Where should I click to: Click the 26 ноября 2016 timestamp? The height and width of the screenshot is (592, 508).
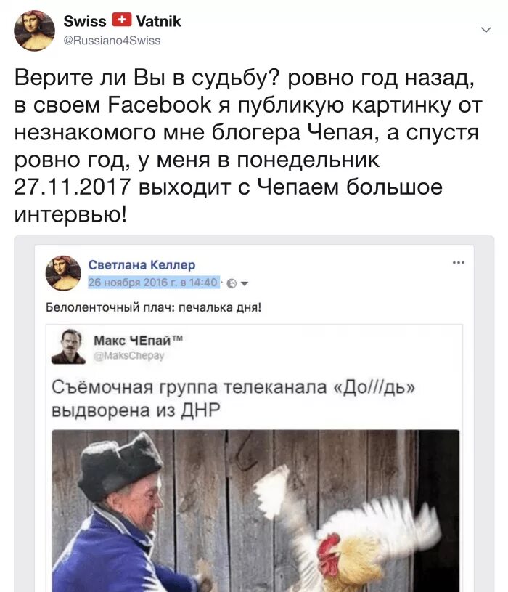[154, 283]
